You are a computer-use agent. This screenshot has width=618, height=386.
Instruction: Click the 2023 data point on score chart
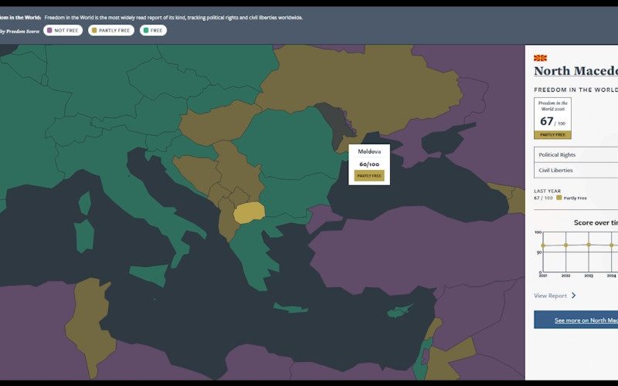click(589, 245)
